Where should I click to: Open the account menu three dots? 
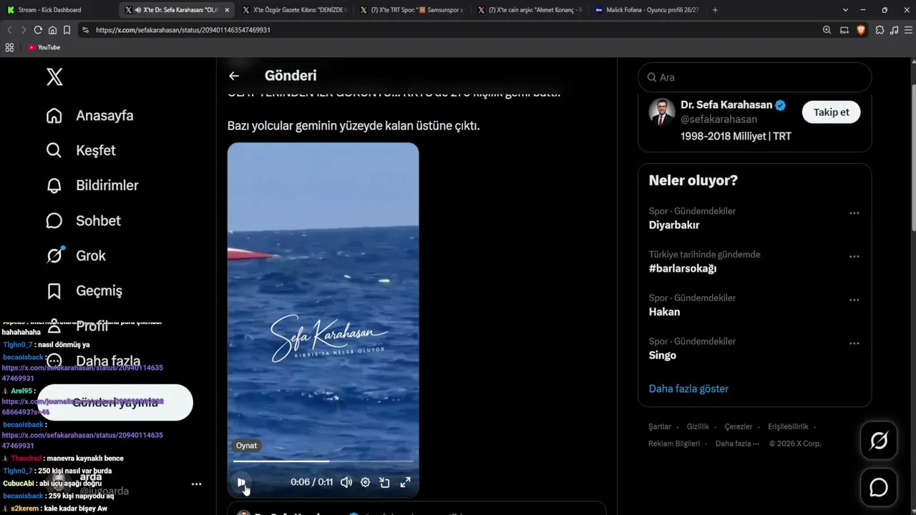point(196,484)
